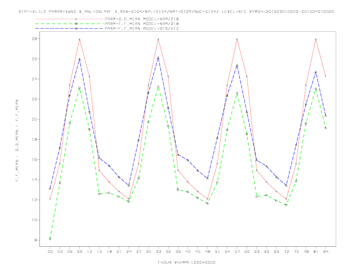Click y-axis tick label 18

(x=35, y=140)
